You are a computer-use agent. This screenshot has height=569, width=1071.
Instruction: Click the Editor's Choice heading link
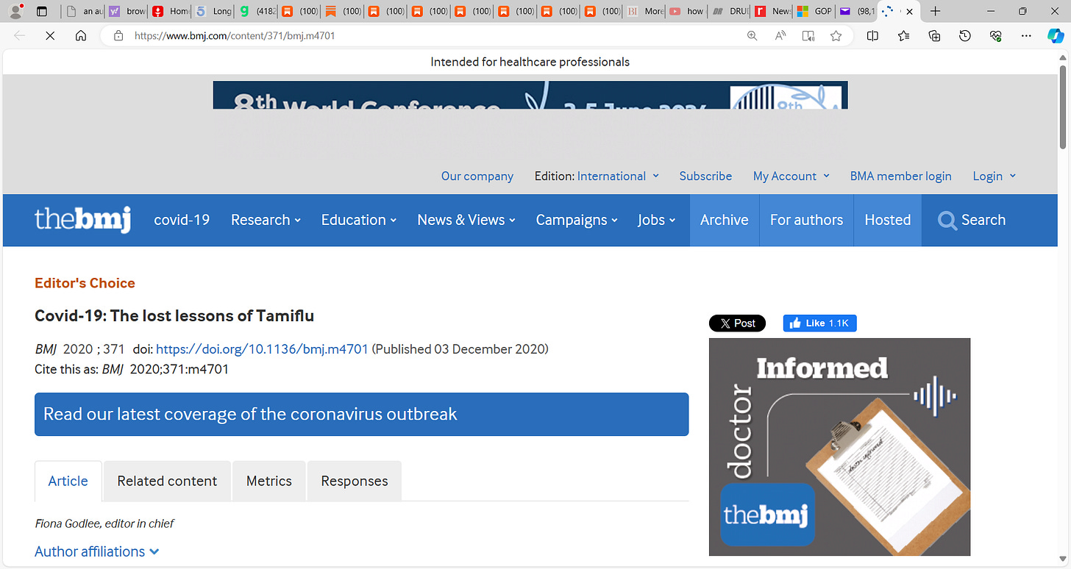(85, 283)
